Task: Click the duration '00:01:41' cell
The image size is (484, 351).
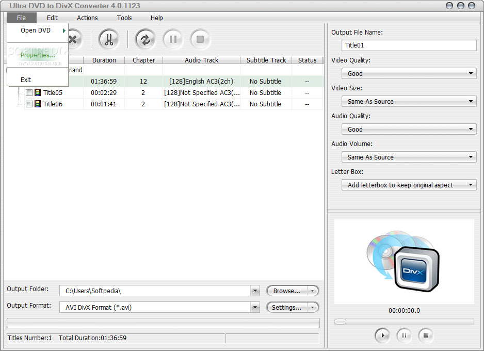Action: coord(104,104)
